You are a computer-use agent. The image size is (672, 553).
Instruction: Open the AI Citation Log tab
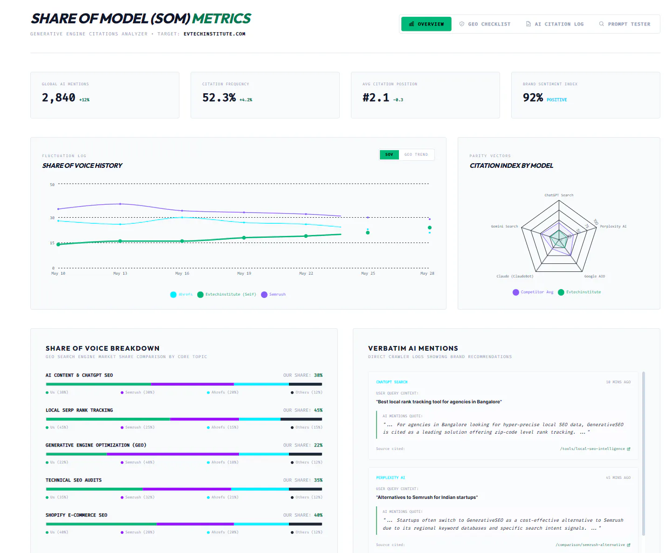555,24
